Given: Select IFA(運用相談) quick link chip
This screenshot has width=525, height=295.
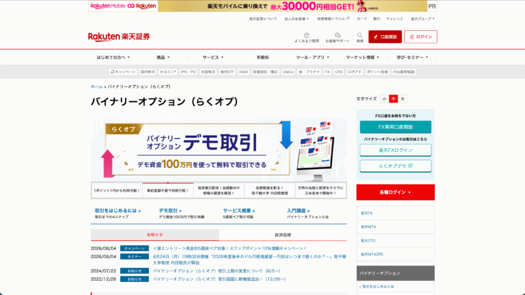Looking at the screenshot, I should (x=404, y=72).
